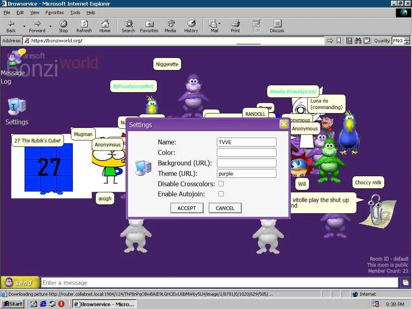Open the Help menu
412x309 pixels.
[x=91, y=12]
